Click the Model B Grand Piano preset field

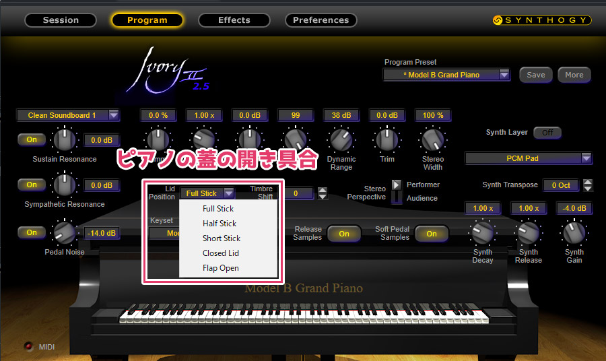tap(441, 75)
